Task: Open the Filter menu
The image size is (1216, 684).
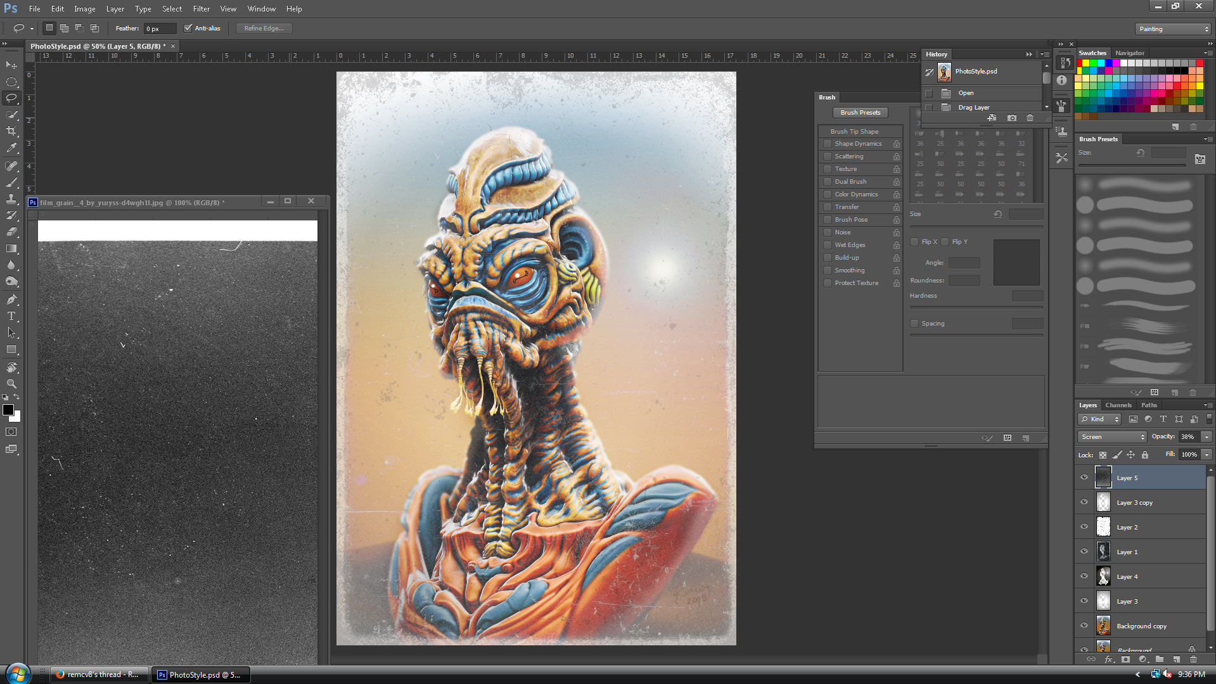Action: [201, 9]
